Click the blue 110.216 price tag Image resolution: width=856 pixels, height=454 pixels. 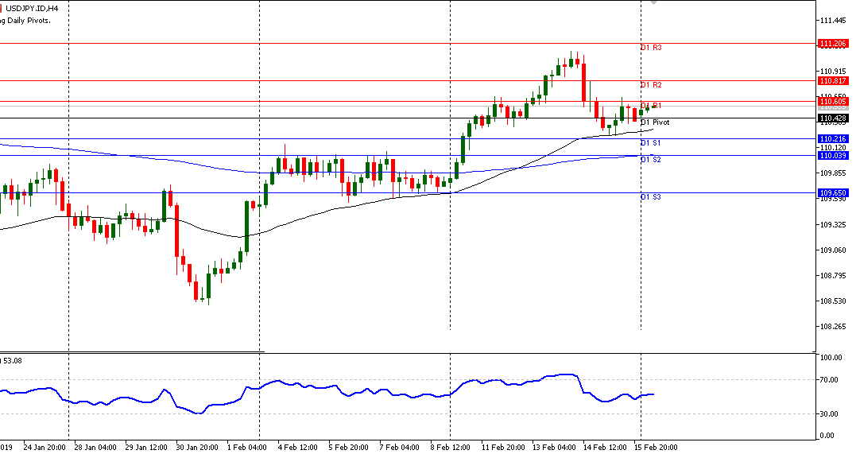pyautogui.click(x=832, y=138)
